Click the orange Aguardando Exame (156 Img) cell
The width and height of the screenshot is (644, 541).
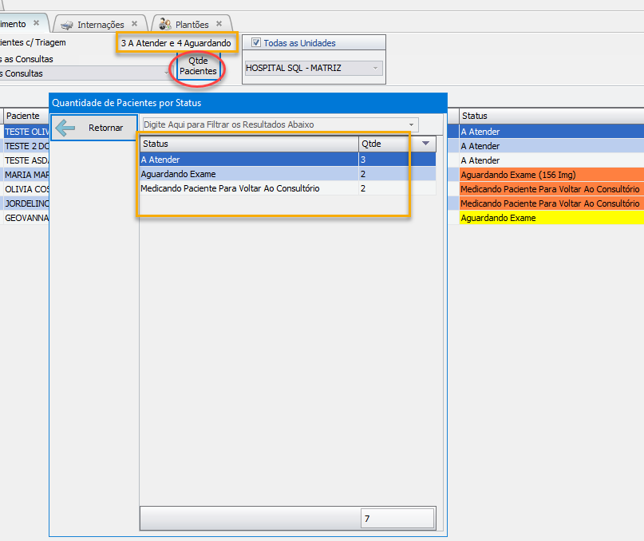(551, 175)
